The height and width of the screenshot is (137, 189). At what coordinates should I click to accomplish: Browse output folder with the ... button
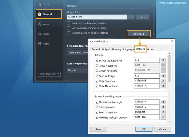[x=131, y=17]
